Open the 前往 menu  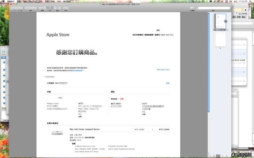coord(40,1)
